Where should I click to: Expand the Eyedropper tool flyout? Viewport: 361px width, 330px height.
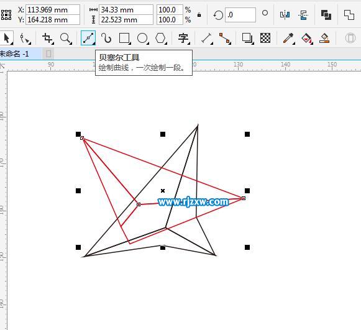pos(293,43)
